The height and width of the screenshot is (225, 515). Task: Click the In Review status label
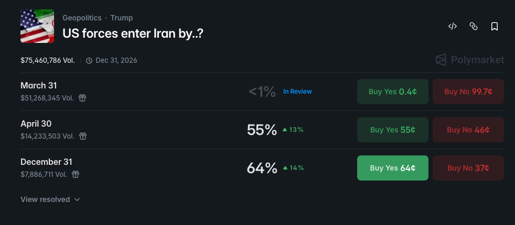point(297,92)
